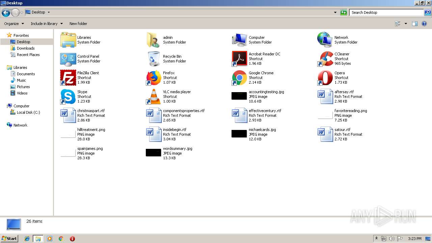
Task: Select the Libraries system folder icon
Action: 68,40
